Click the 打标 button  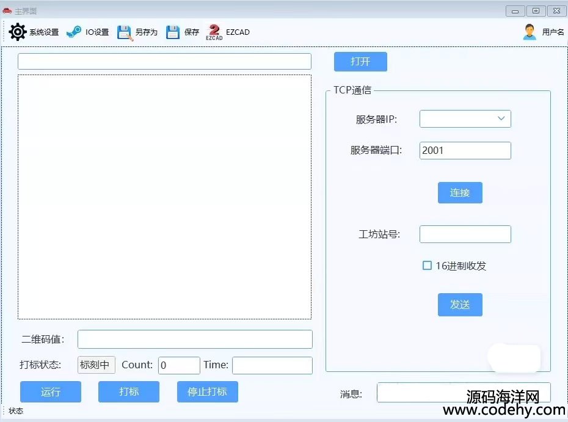coord(129,391)
